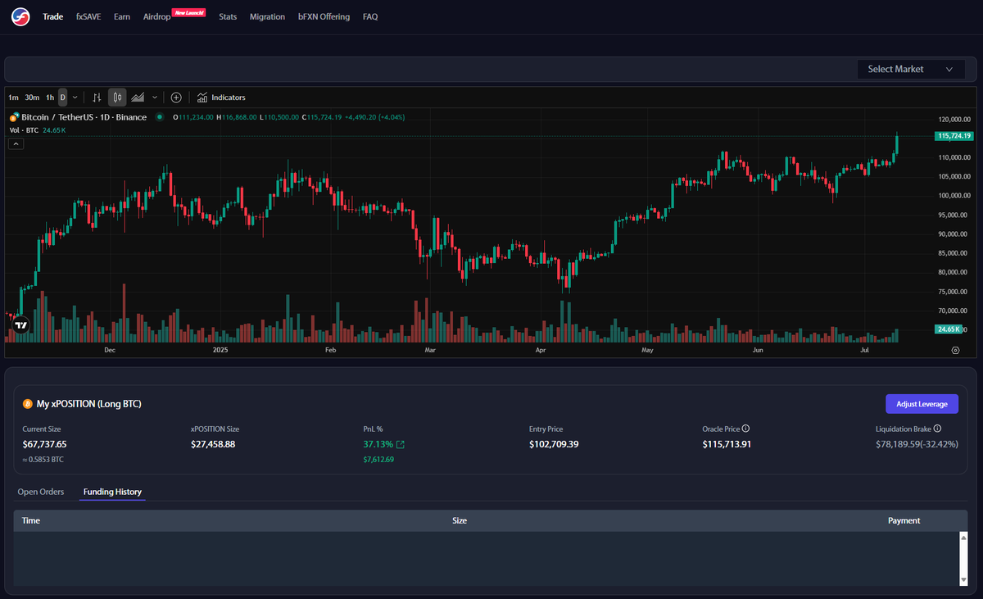Click the New Launch! badge
983x599 pixels.
189,13
